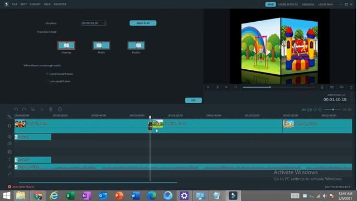Play the preview video
Image resolution: width=357 pixels, height=201 pixels.
(226, 87)
